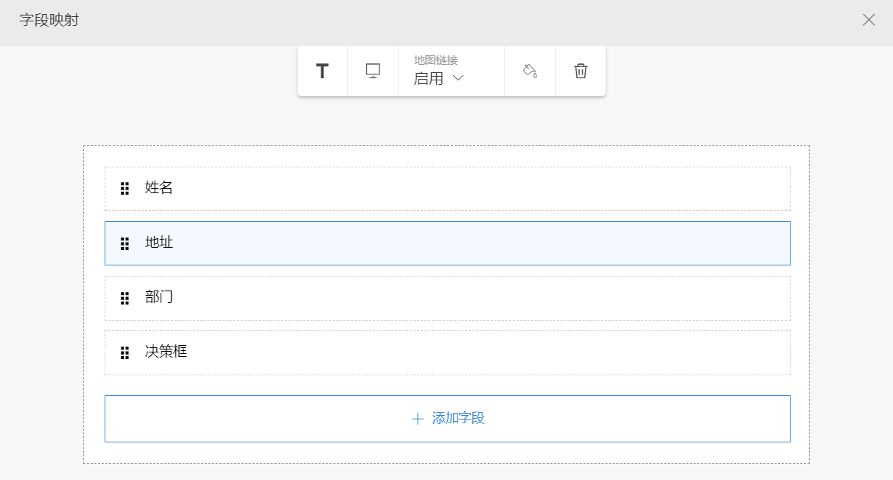893x480 pixels.
Task: Open the 地图链接 dropdown showing 启用
Action: (438, 78)
